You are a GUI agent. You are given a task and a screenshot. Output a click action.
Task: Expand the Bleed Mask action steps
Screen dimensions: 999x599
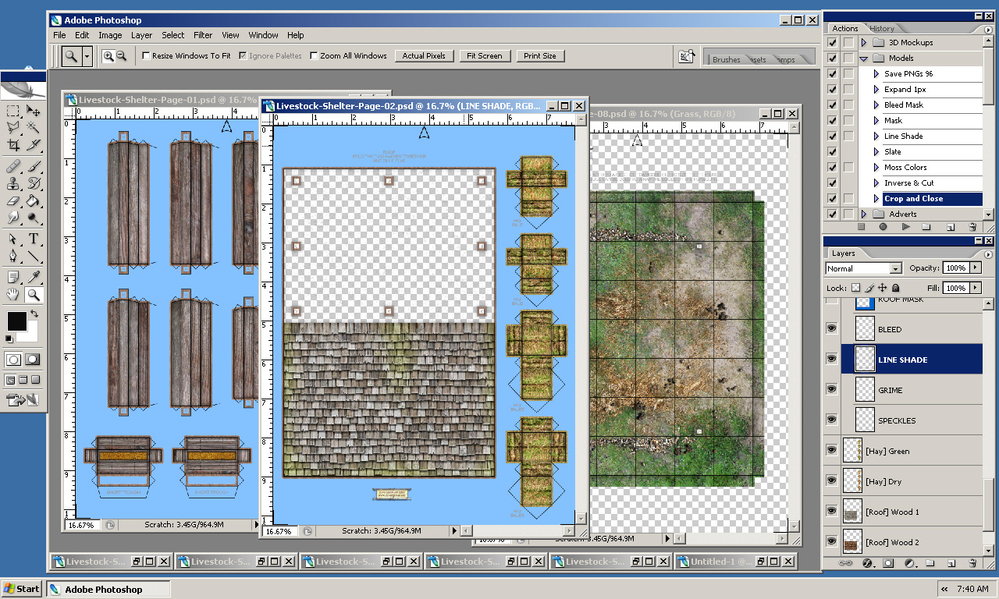coord(876,105)
